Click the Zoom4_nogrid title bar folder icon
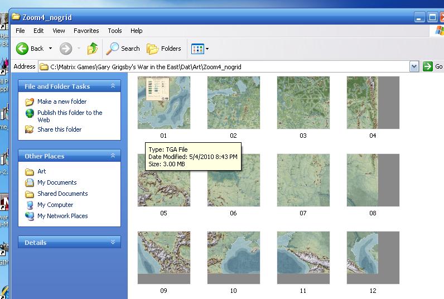Viewport: 444px width, 299px height. (16, 17)
